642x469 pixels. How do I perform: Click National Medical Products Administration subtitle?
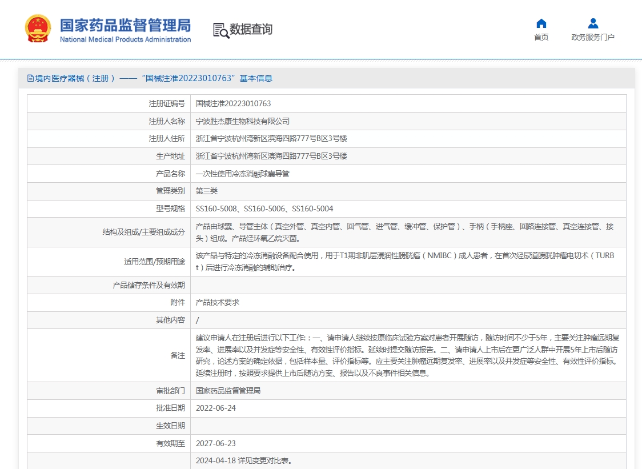coord(125,39)
